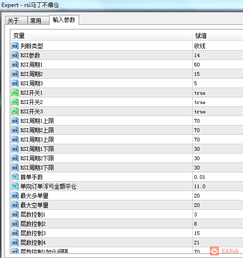243x258 pixels.
Task: Select the 判断类型 variable name
Action: [31, 46]
